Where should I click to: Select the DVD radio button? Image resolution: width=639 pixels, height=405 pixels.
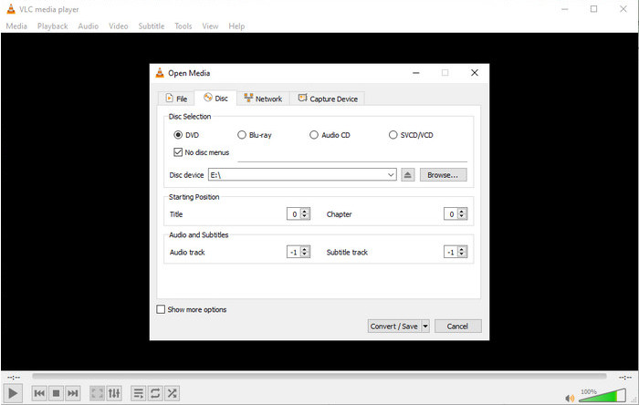[178, 135]
